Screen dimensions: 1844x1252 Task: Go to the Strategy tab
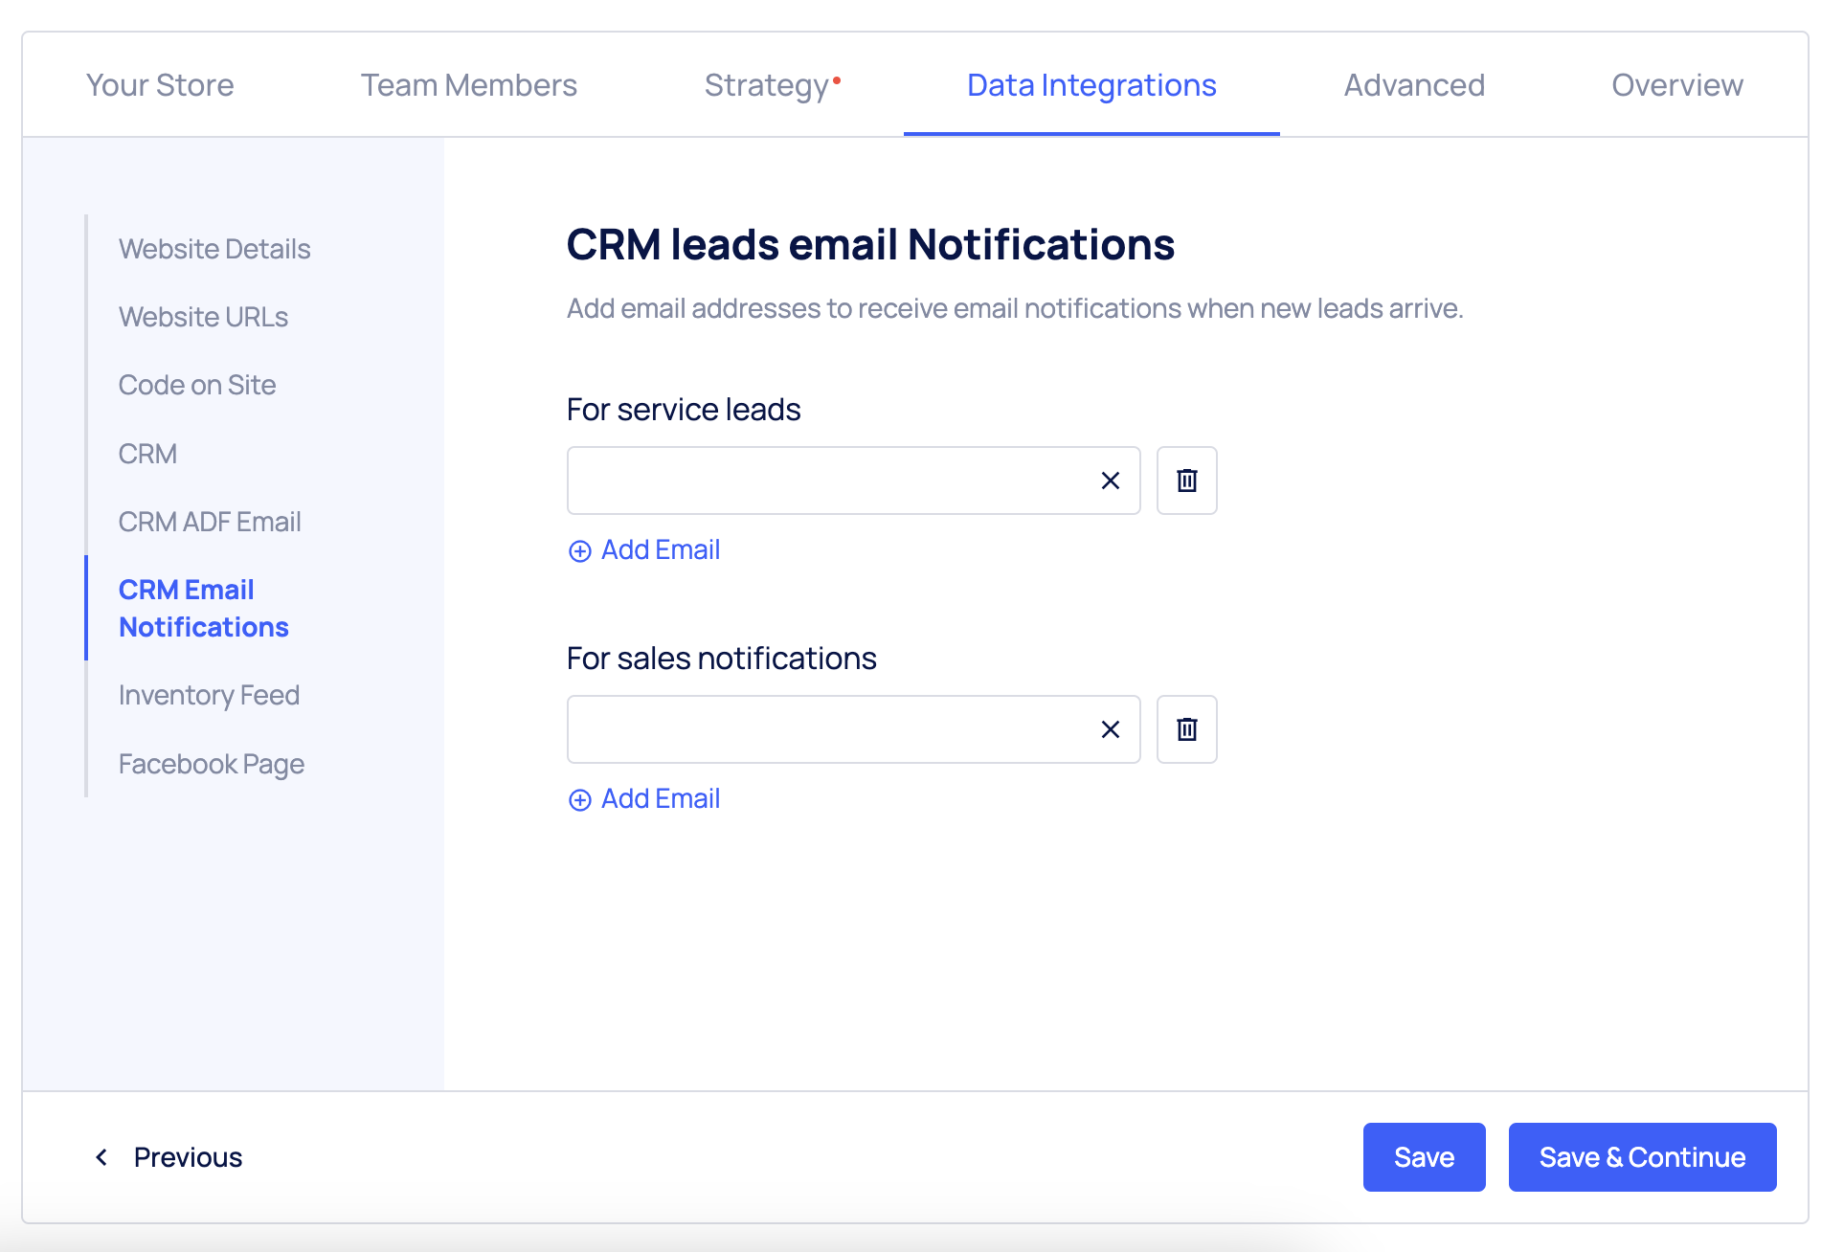[x=767, y=85]
